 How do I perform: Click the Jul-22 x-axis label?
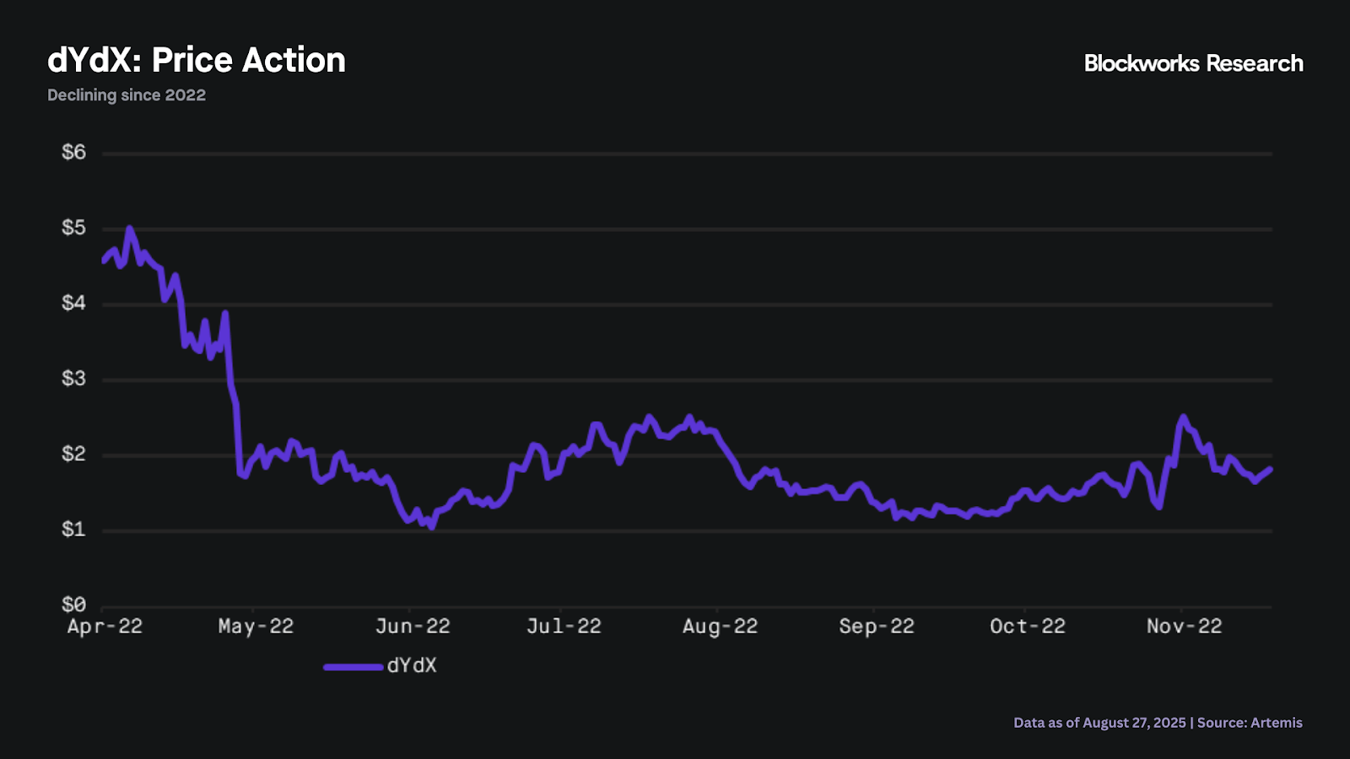point(564,627)
